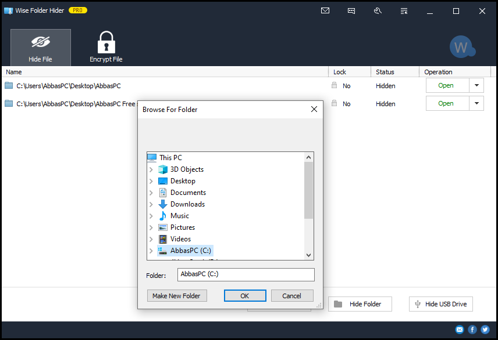Select the Hide File tab

pyautogui.click(x=41, y=48)
